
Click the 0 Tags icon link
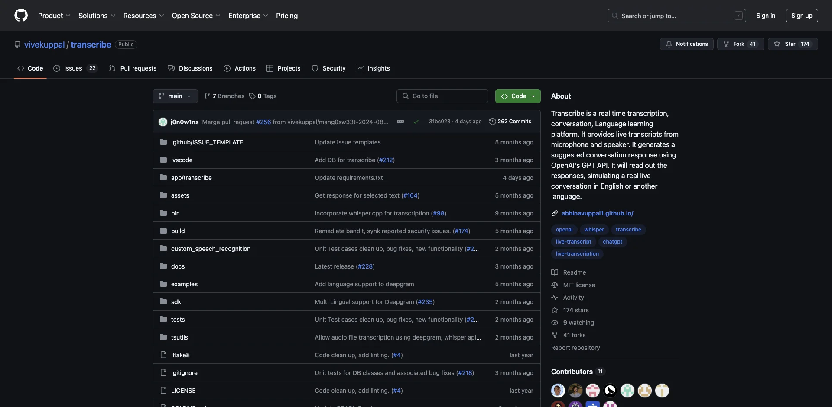263,96
